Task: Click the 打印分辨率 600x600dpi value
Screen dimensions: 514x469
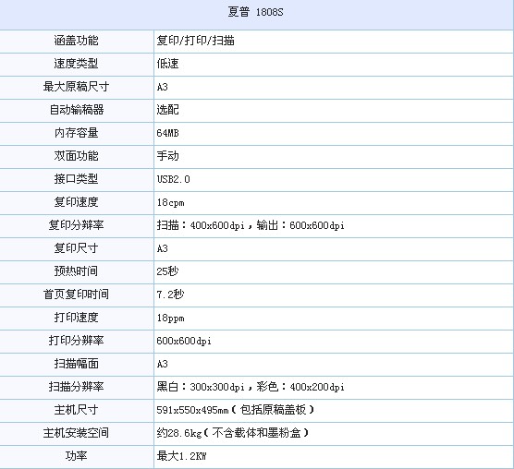Action: tap(184, 341)
